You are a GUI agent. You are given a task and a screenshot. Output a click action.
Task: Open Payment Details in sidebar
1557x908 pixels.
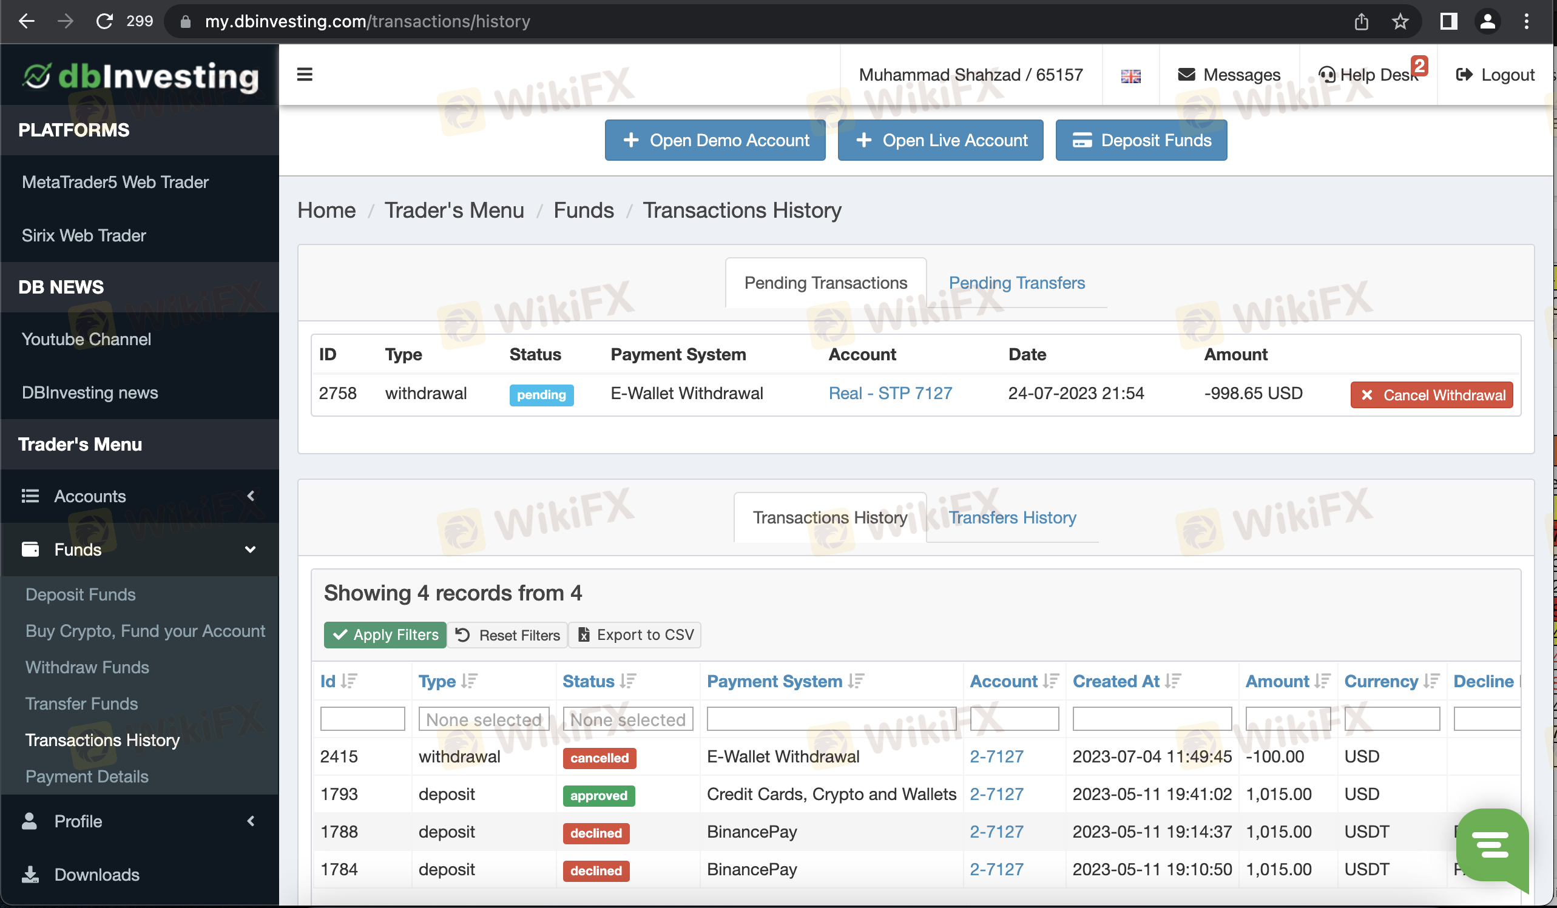tap(87, 776)
